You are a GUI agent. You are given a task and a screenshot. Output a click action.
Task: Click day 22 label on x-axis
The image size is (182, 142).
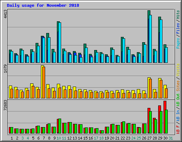123,138
